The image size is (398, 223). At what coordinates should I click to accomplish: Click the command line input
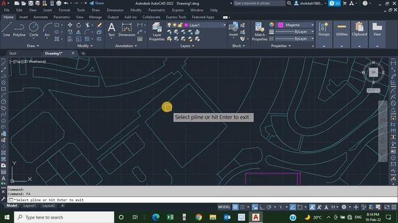coord(202,199)
